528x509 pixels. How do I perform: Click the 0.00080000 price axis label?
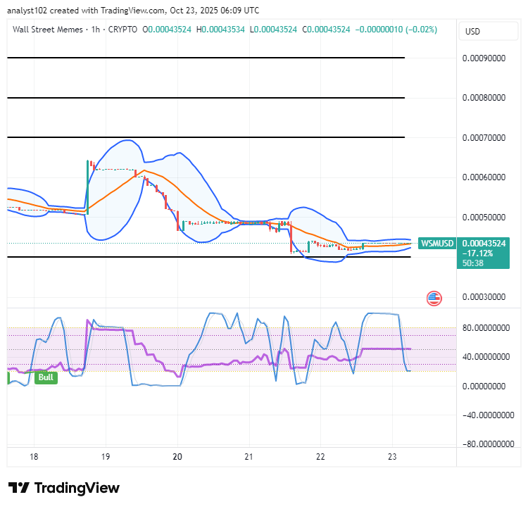coord(484,98)
